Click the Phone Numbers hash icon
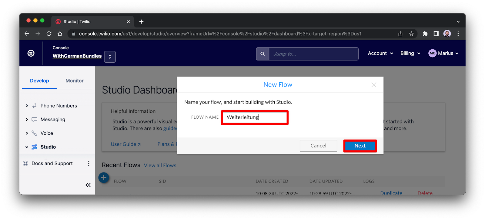The image size is (485, 220). [x=35, y=106]
